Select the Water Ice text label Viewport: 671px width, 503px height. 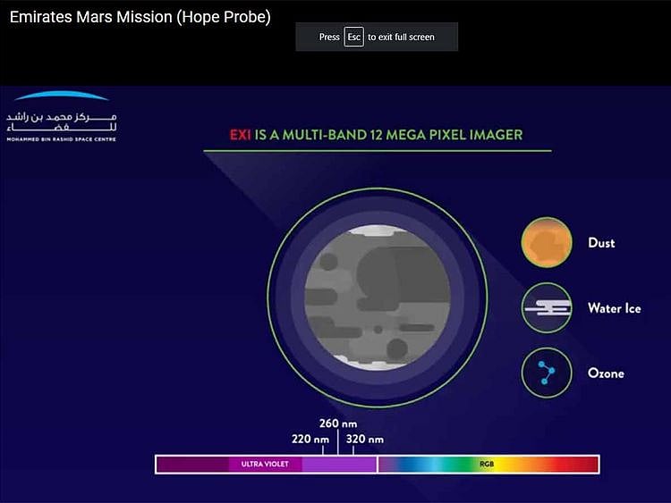coord(614,308)
